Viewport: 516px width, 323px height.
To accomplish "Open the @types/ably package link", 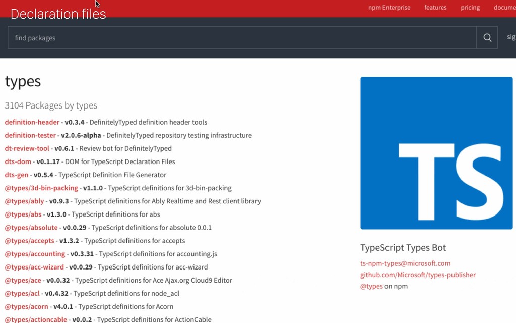I will pos(24,201).
